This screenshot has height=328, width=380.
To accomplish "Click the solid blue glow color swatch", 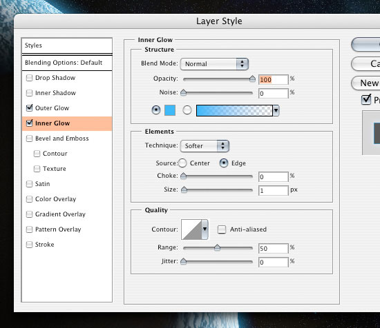I will (170, 110).
